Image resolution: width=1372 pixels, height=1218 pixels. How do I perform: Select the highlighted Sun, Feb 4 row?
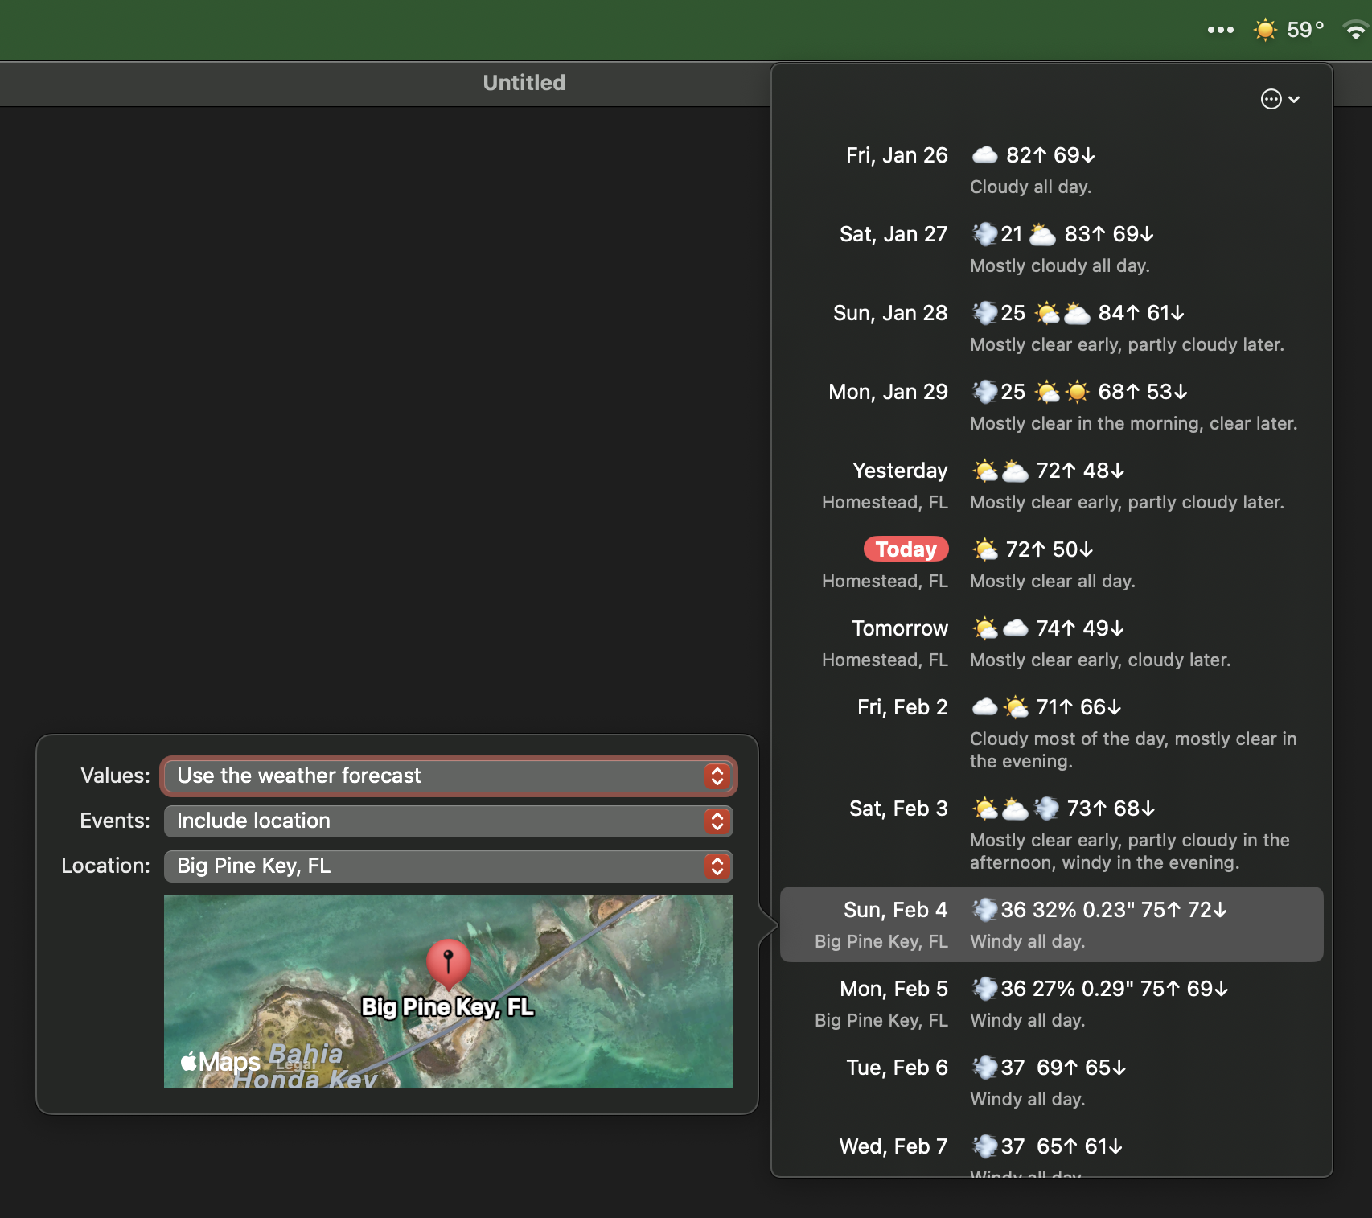pyautogui.click(x=1051, y=924)
